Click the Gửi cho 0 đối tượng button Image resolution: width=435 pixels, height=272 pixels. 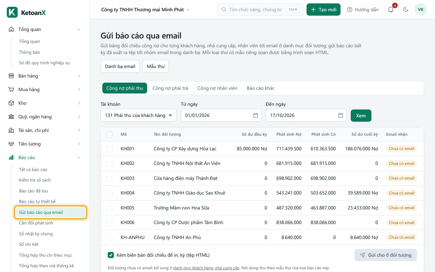coord(386,255)
